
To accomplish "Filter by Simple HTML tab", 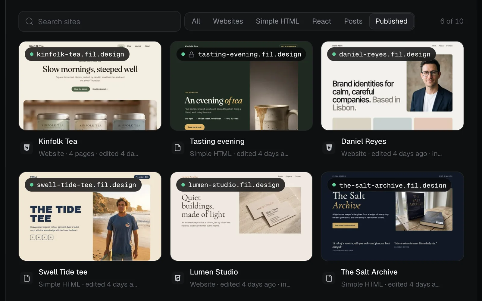I will click(277, 21).
